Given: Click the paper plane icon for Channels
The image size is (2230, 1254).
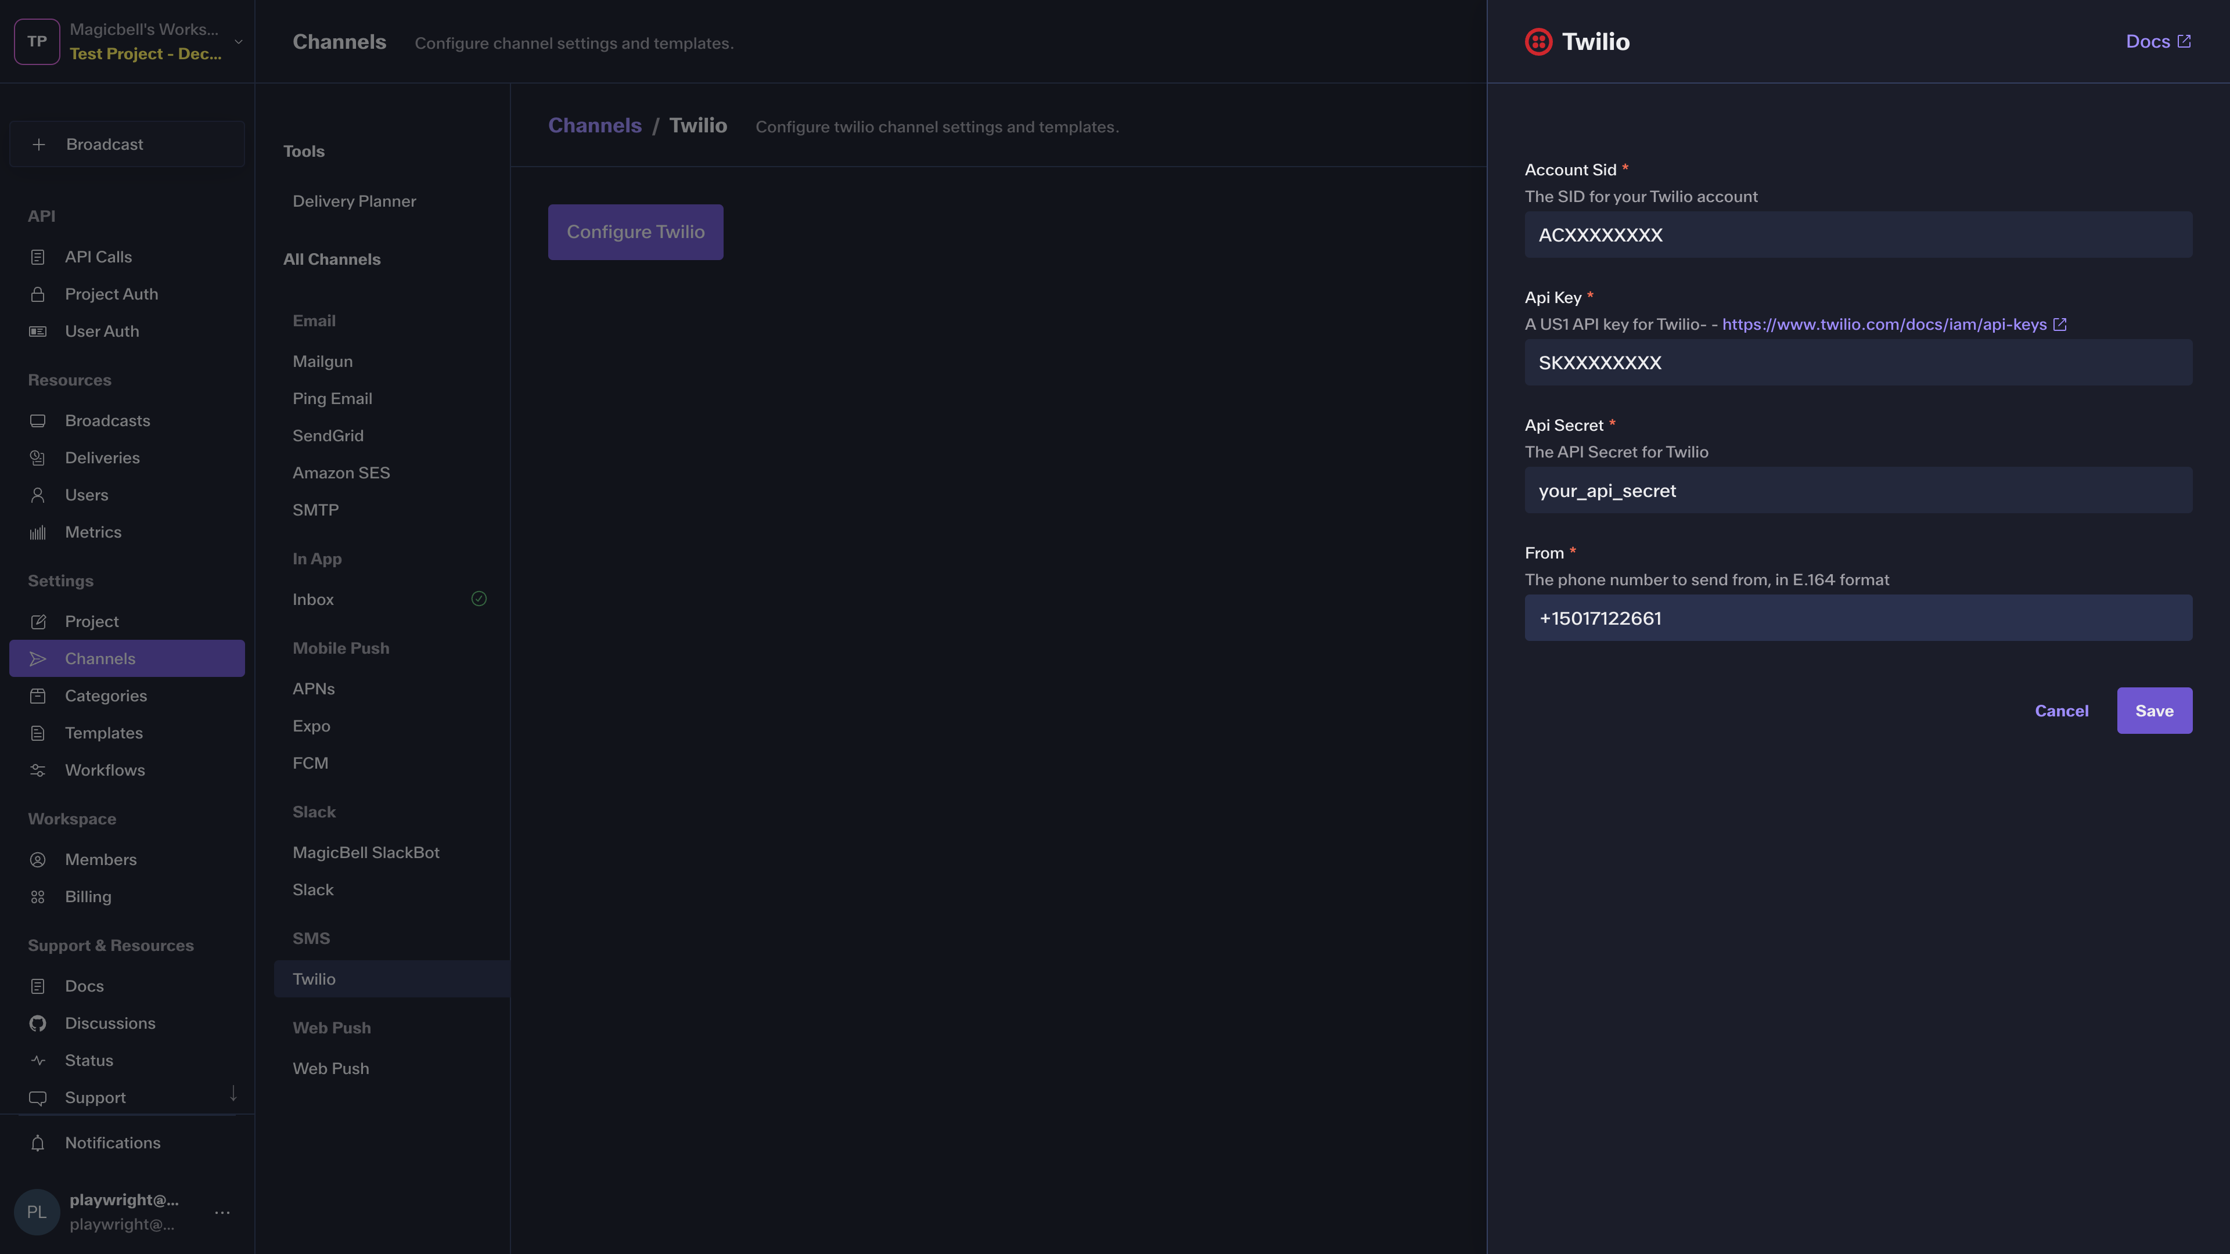Looking at the screenshot, I should tap(37, 658).
